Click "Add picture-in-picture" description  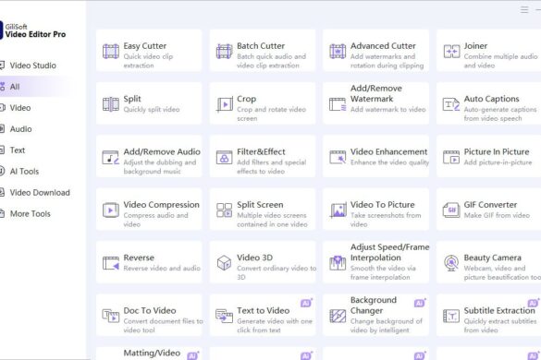pyautogui.click(x=498, y=162)
